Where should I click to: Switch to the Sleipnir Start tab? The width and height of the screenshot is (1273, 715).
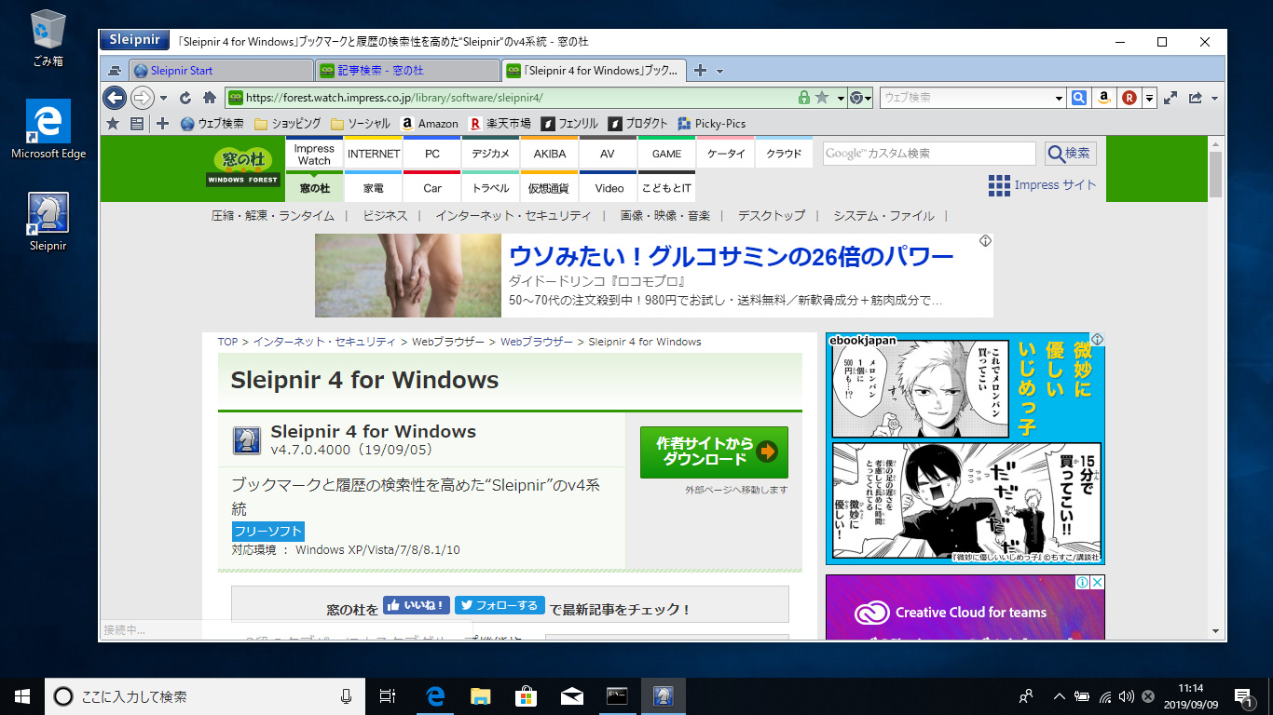pyautogui.click(x=221, y=71)
